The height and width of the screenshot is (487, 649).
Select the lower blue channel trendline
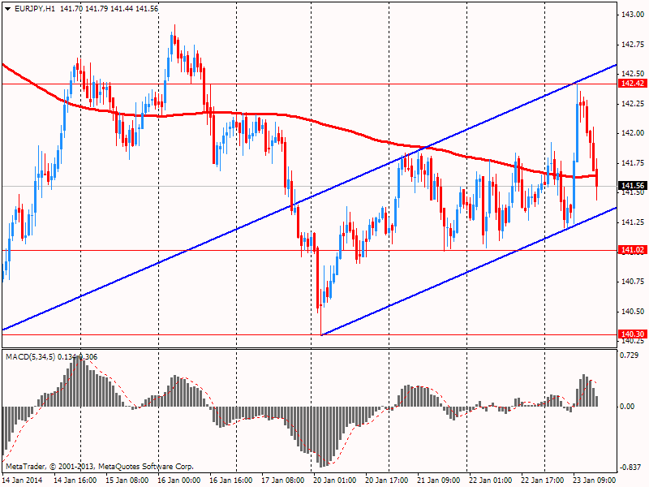[x=468, y=273]
